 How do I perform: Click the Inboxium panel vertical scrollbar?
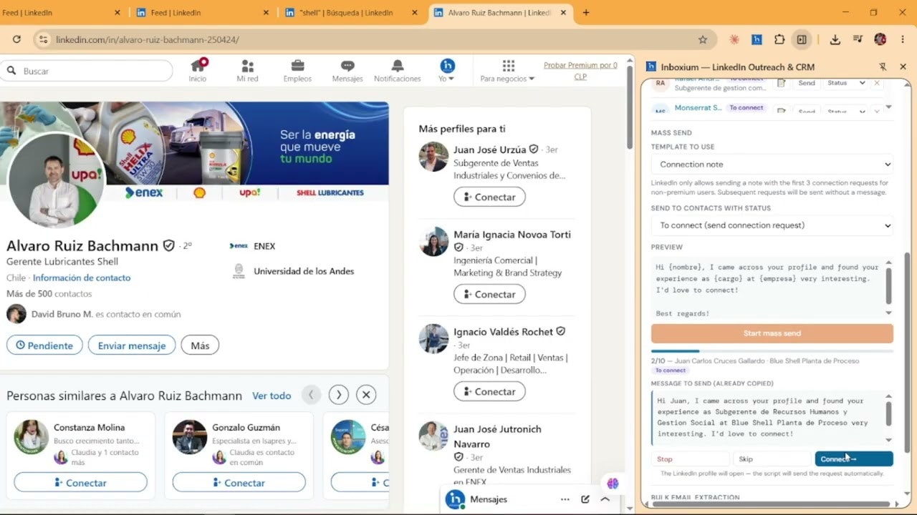tap(906, 352)
